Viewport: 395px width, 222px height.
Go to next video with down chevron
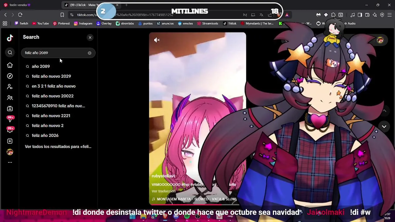384,126
